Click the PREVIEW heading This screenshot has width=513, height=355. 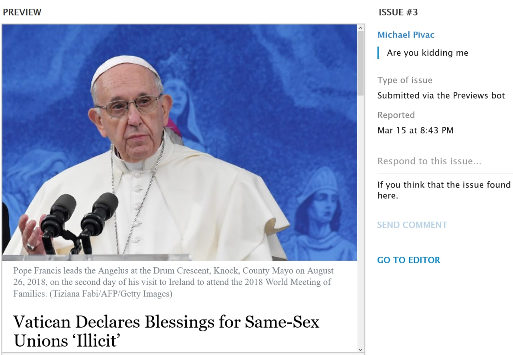[x=22, y=12]
